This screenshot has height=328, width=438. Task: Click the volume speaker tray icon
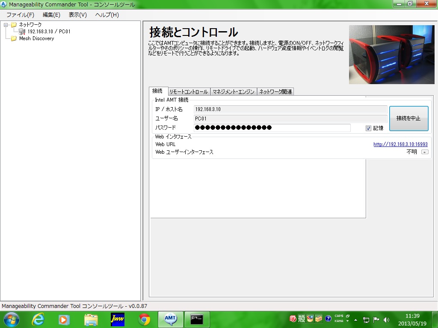click(x=386, y=320)
